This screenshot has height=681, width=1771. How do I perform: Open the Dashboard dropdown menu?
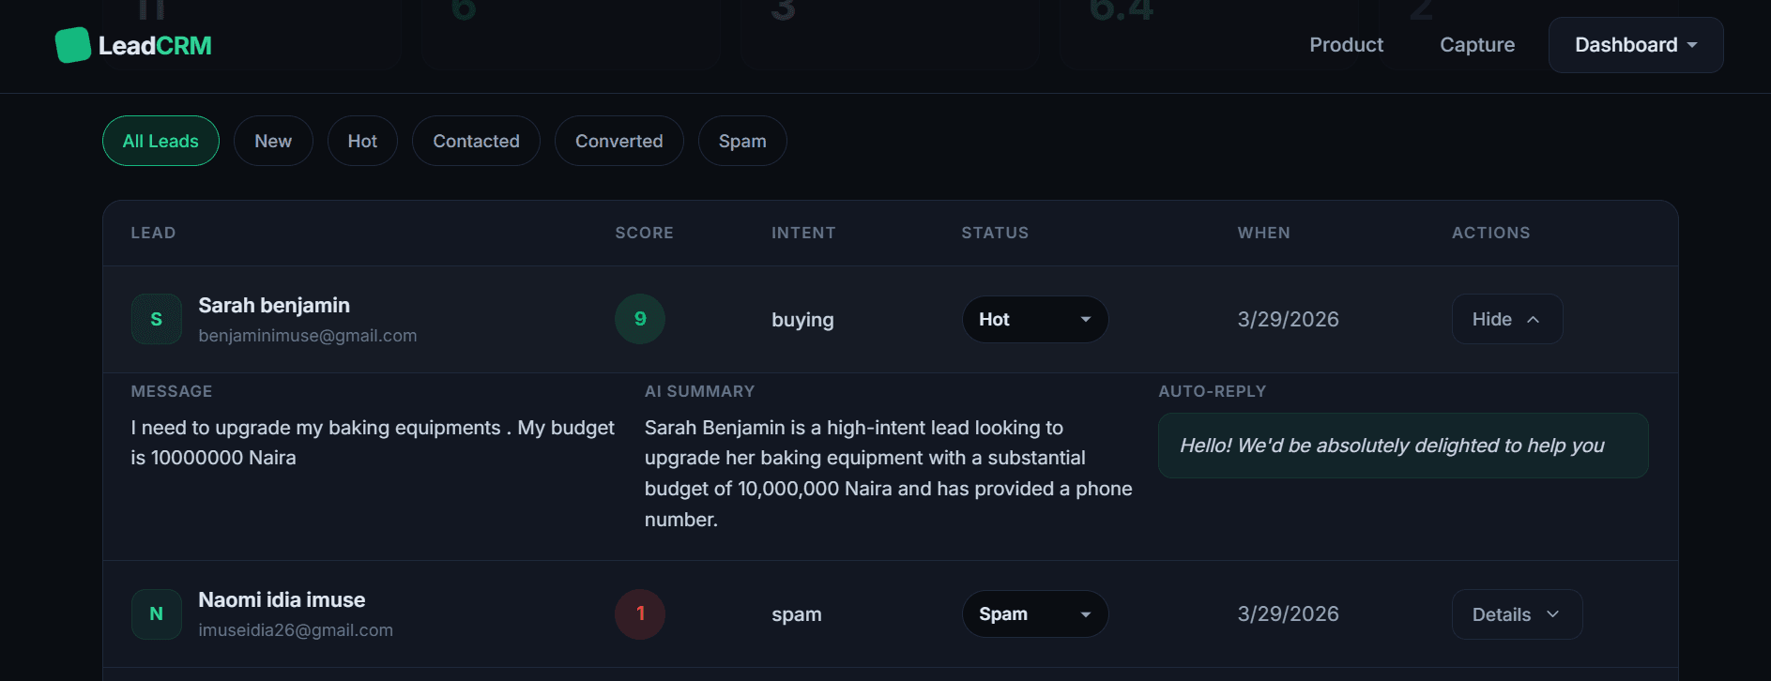point(1636,45)
